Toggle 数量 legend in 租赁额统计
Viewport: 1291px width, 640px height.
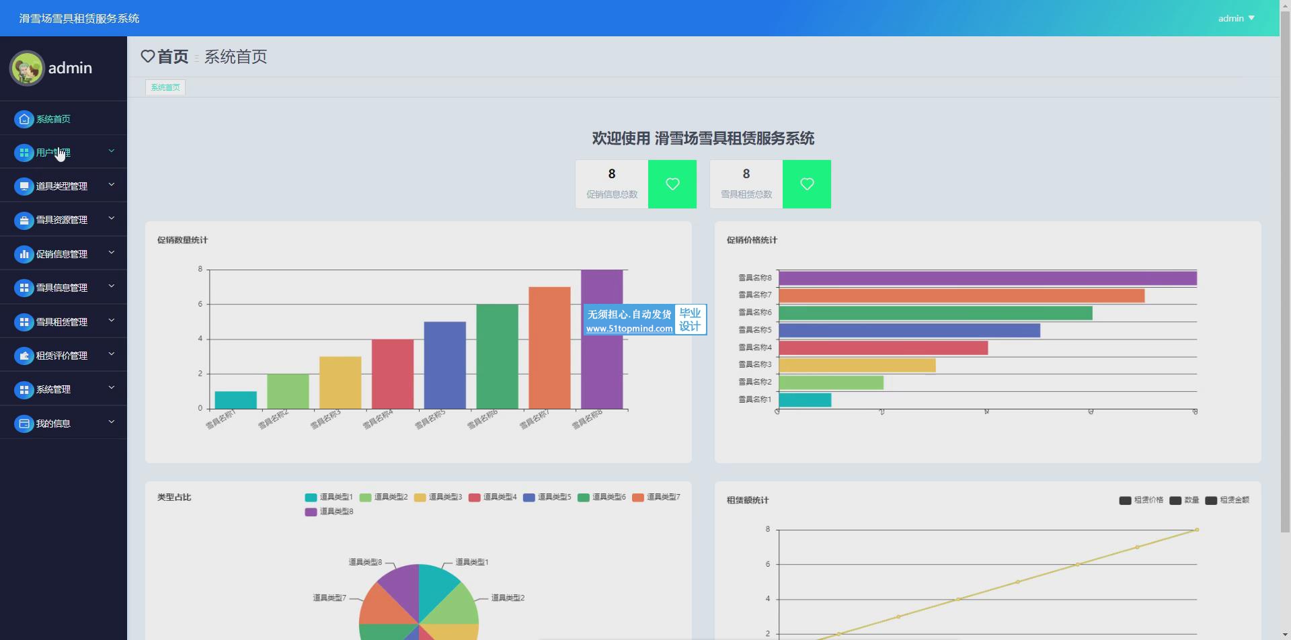1184,500
